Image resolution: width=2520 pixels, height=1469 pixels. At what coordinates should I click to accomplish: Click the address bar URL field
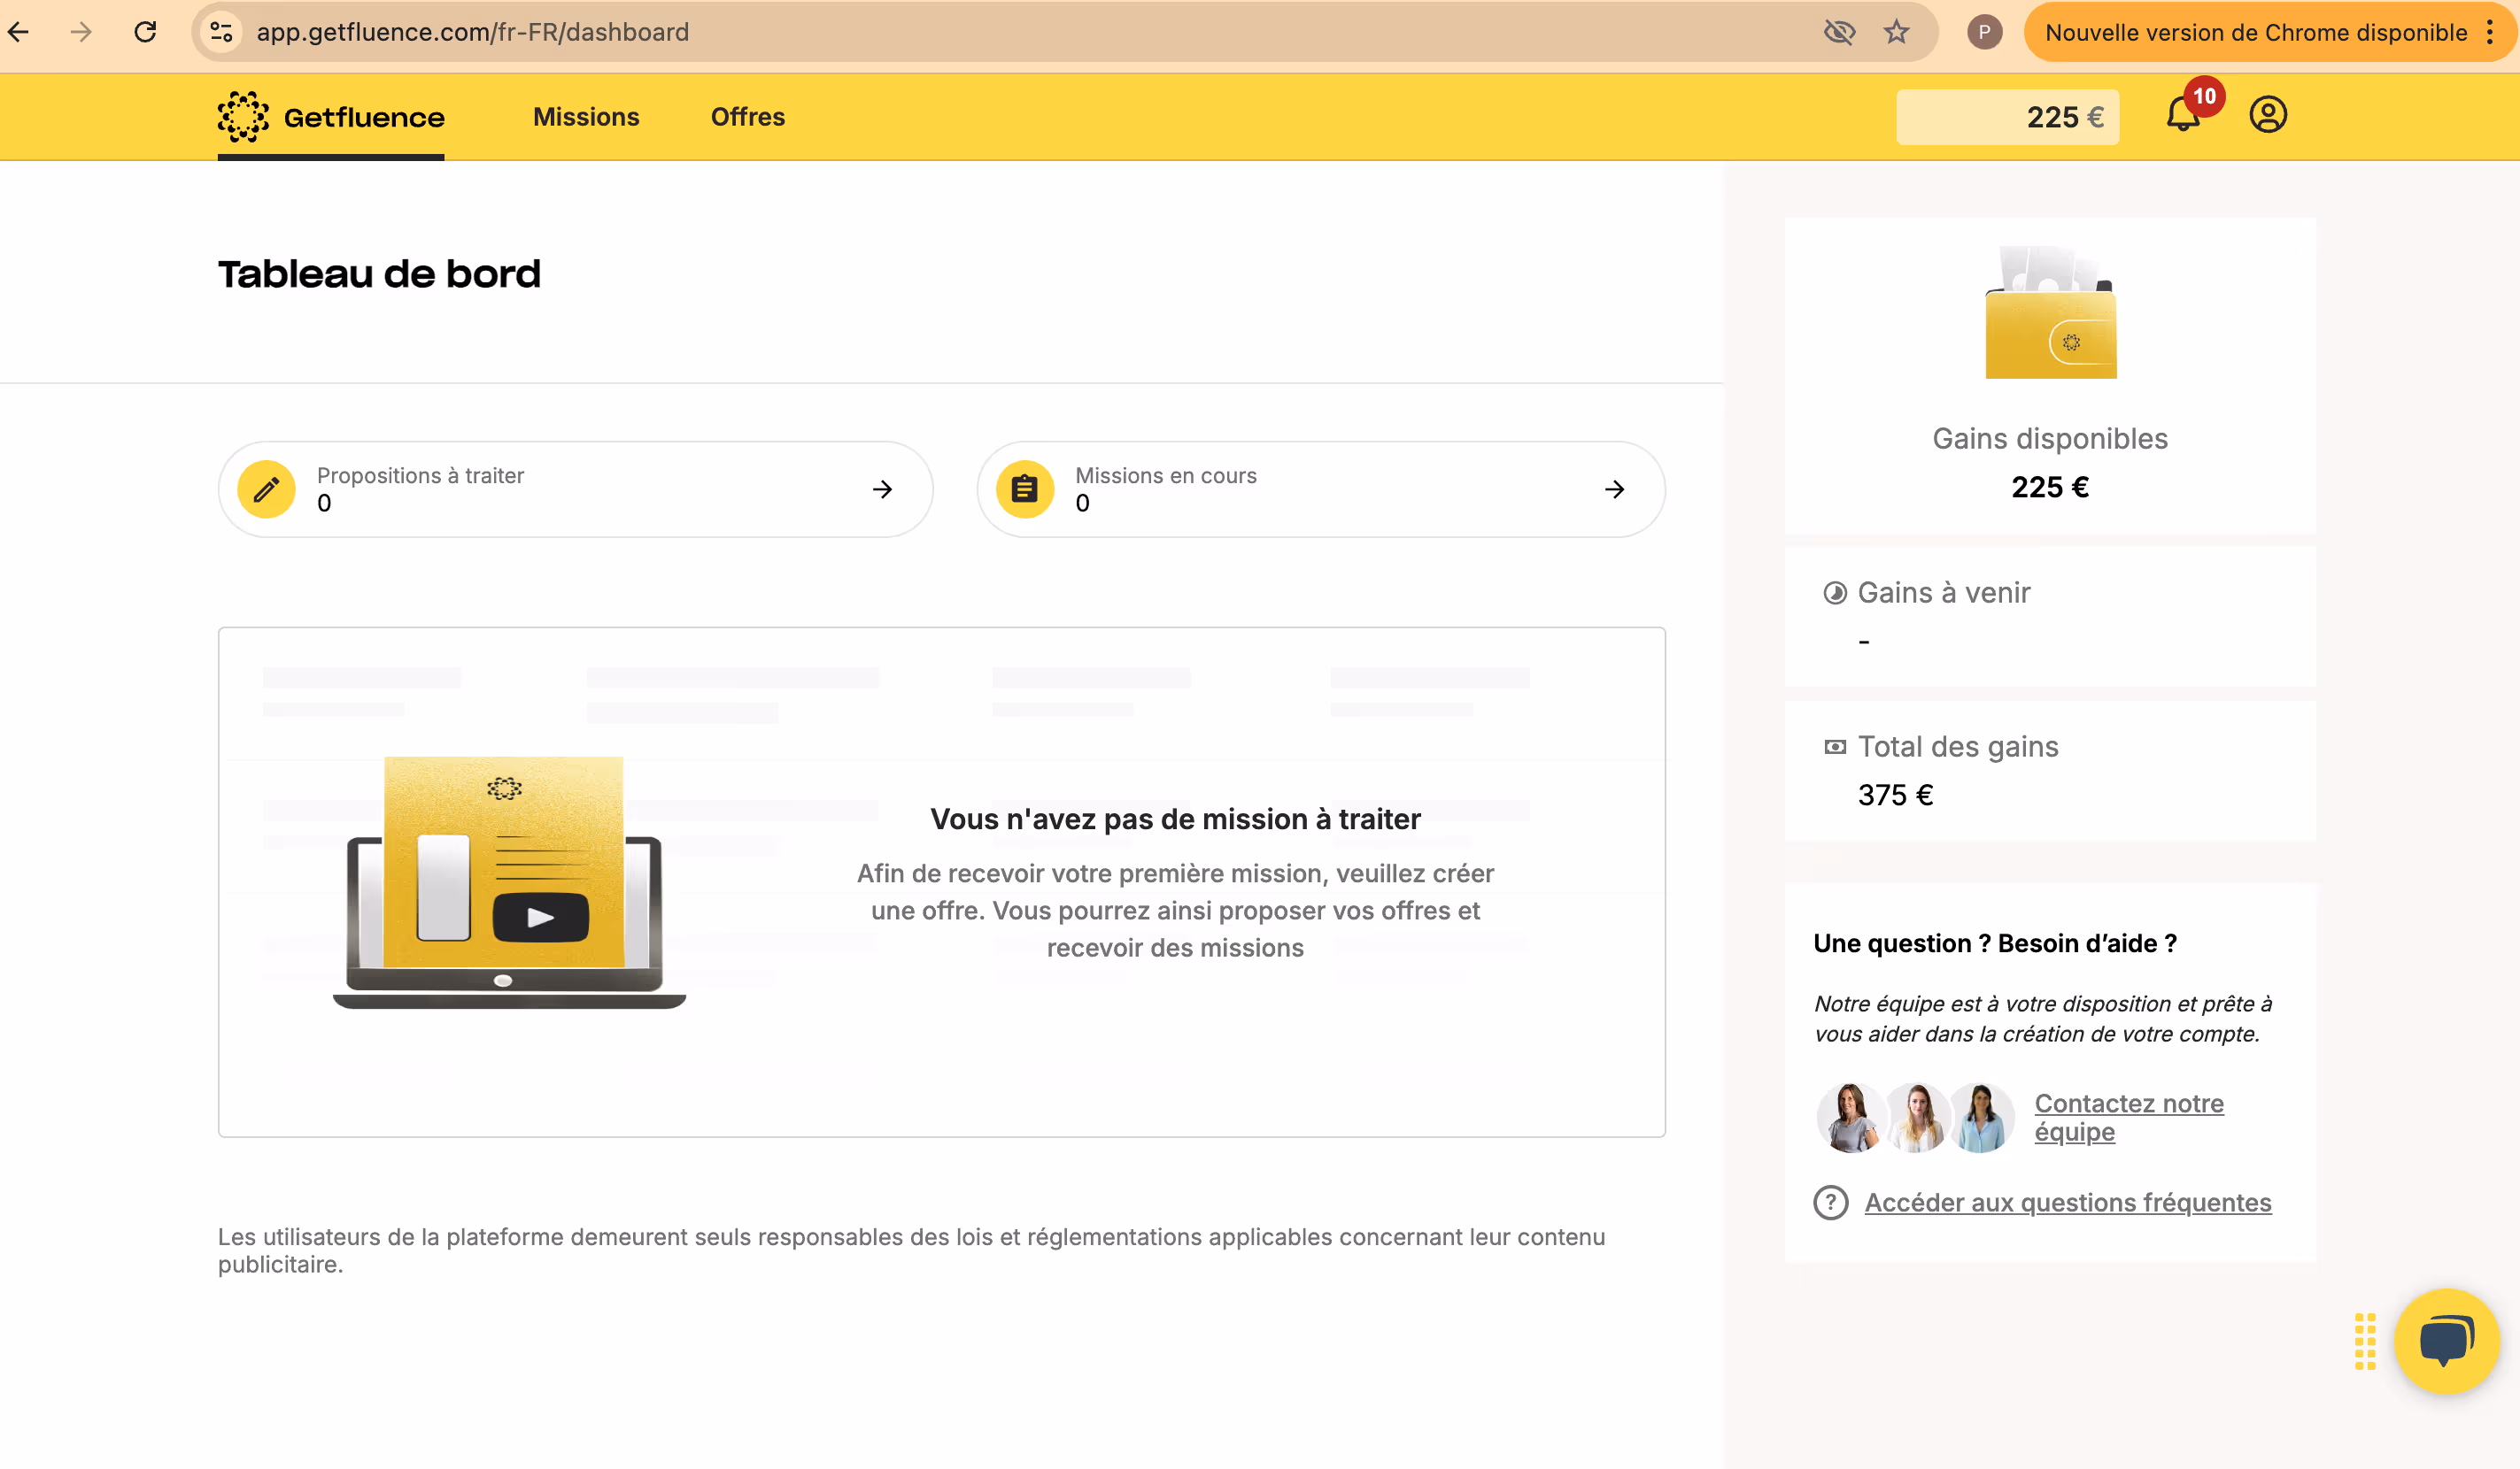[900, 32]
